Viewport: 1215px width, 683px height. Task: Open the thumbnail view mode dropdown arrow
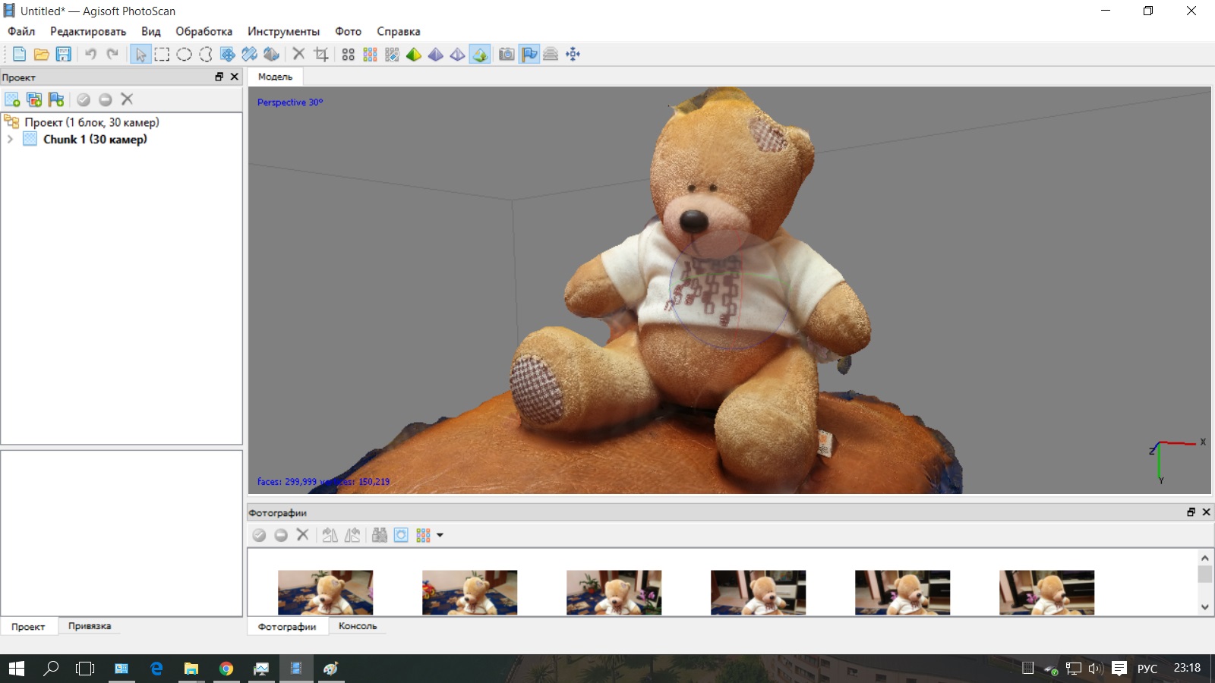[x=440, y=535]
